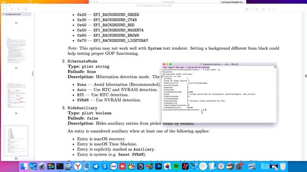Click 'Auto — Use RTC and NVRAM detection' text
Image resolution: width=307 pixels, height=172 pixels.
coord(117,90)
